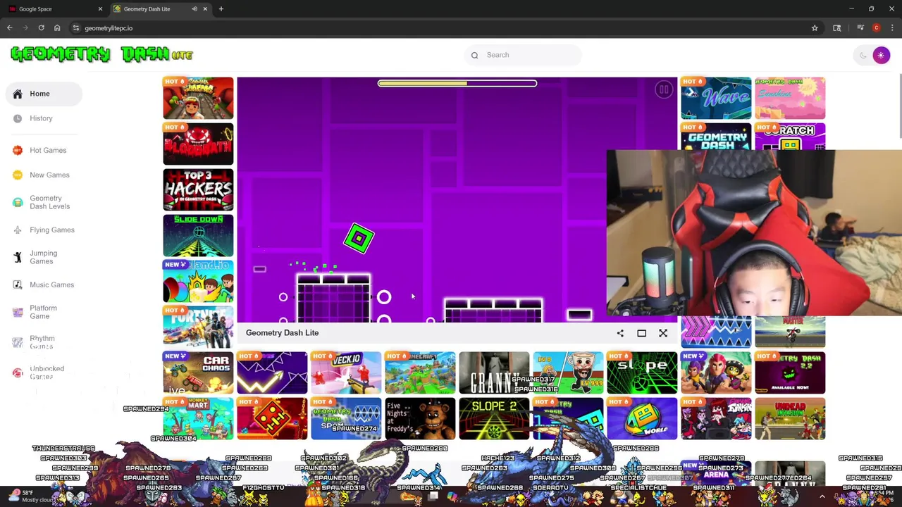Open Undead Invasion game thumbnail
This screenshot has width=902, height=507.
click(790, 418)
